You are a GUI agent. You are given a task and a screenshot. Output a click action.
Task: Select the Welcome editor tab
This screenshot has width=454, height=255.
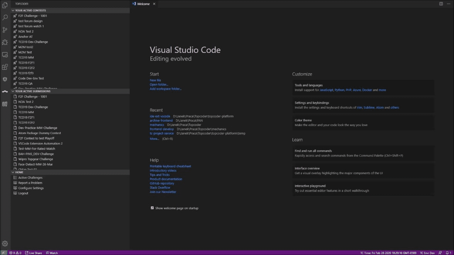(144, 4)
